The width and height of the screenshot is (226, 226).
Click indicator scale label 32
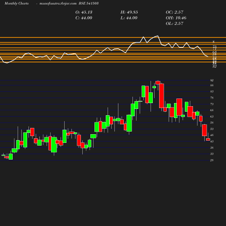click(x=214, y=66)
